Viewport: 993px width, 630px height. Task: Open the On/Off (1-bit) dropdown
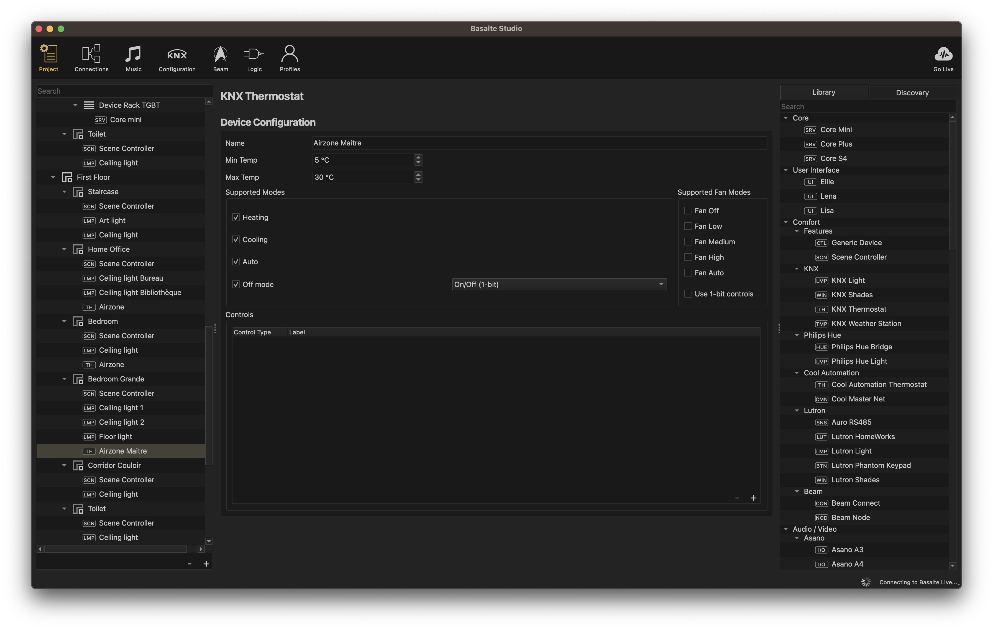point(559,285)
